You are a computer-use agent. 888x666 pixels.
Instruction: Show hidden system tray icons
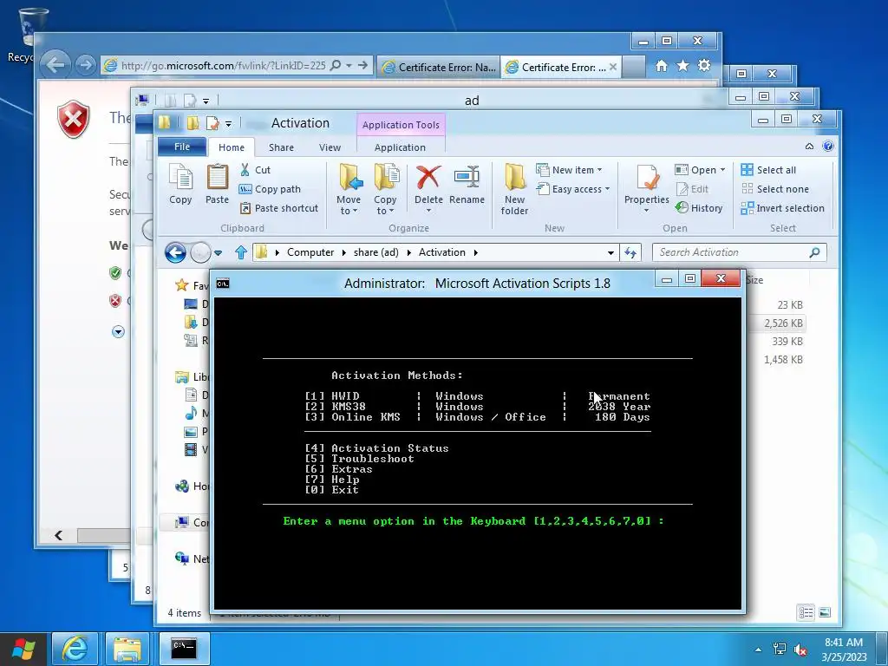coord(758,650)
